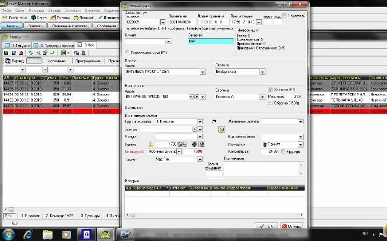Open the Кировский стоянка dropdown
The image size is (387, 241).
[262, 97]
